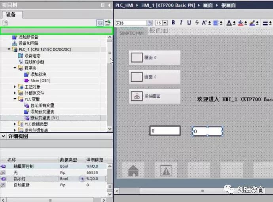Viewport: 273px width, 202px height.
Task: Click the new-item icon below 设备 tab
Action: click(5, 23)
